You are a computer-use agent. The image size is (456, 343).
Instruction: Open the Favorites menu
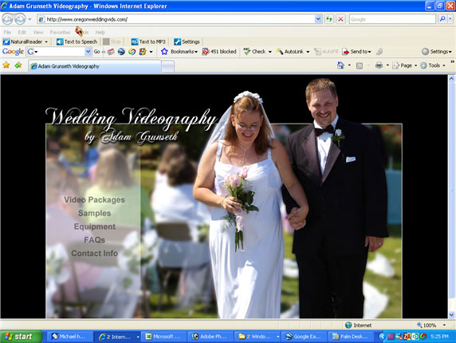pos(60,32)
